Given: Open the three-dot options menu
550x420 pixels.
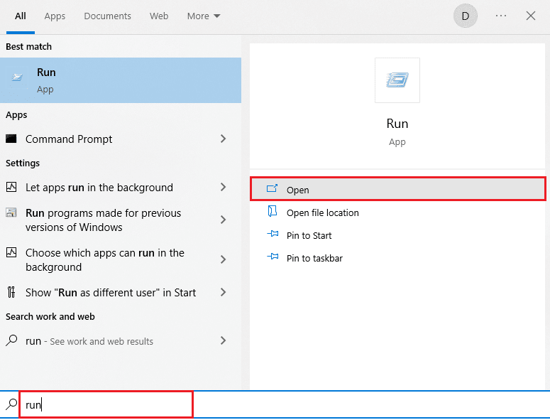Looking at the screenshot, I should (x=501, y=16).
